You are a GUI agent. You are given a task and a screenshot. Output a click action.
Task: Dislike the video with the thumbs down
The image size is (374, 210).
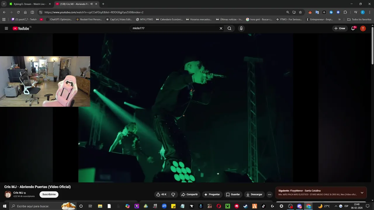pos(173,195)
